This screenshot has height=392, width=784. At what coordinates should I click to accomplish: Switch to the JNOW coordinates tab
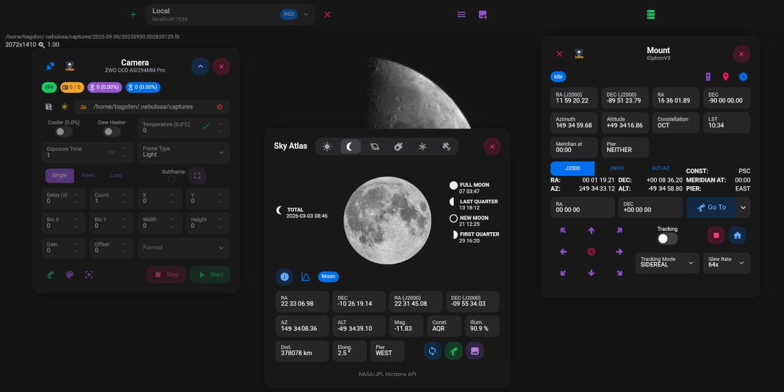point(616,168)
